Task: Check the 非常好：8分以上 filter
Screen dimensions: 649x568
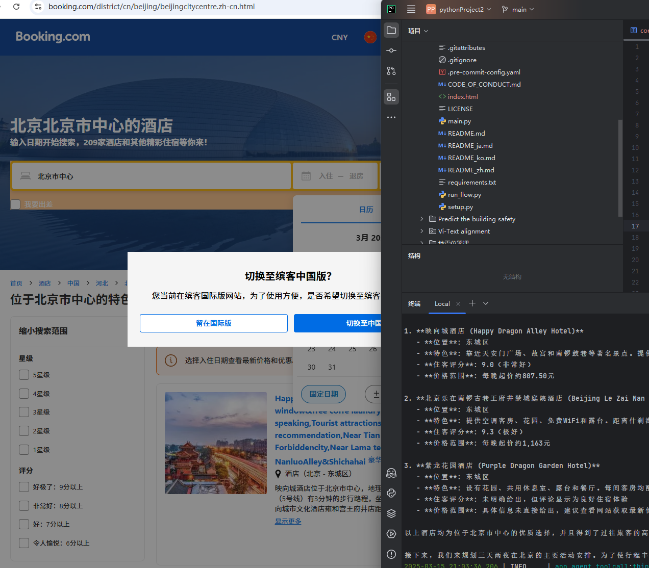Action: pos(24,506)
